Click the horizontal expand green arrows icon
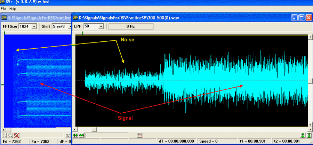Screen dimensions: 313x145 click(76, 135)
